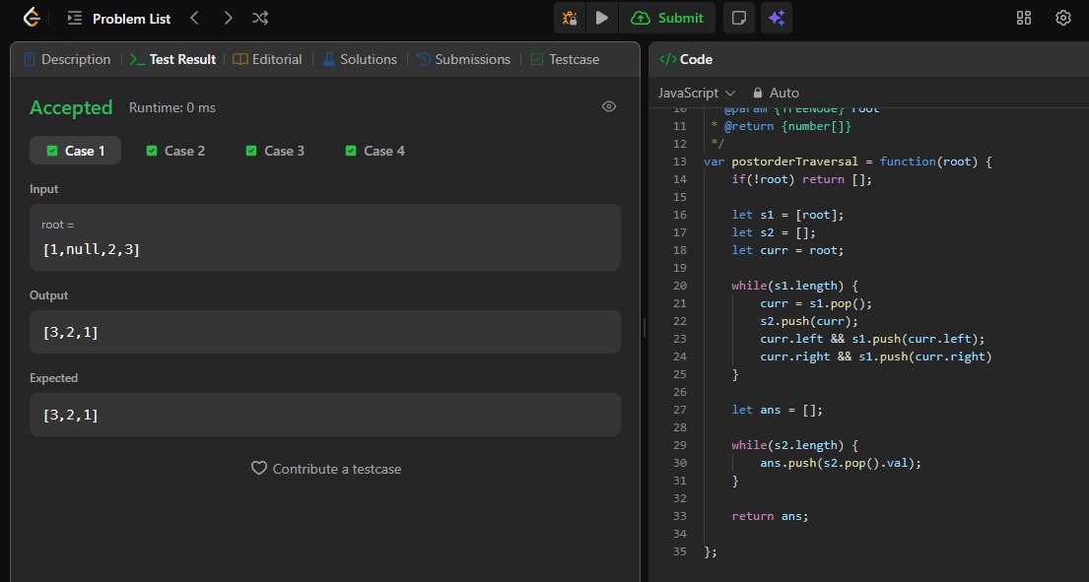Click the debugger bug icon
Image resolution: width=1089 pixels, height=582 pixels.
click(570, 18)
